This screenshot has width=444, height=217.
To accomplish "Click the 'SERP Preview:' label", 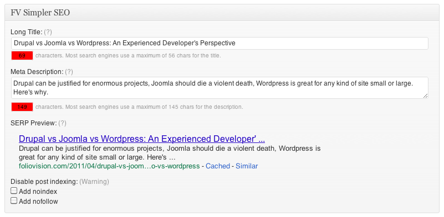I will (x=34, y=123).
